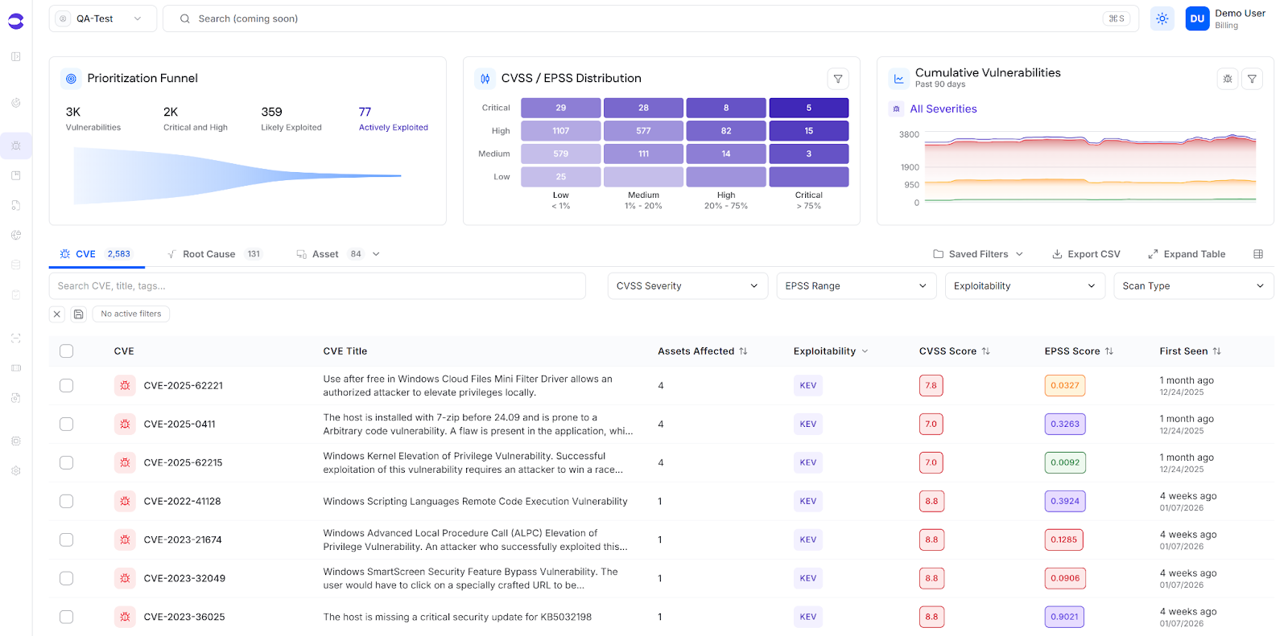The width and height of the screenshot is (1288, 636).
Task: Select the Medium row cell showing 14
Action: pyautogui.click(x=726, y=154)
